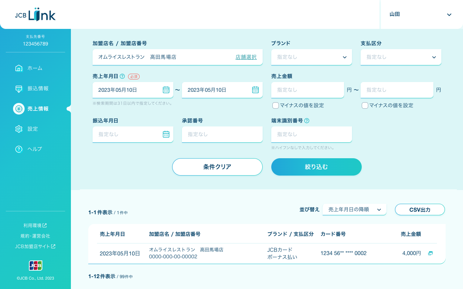Click the JCB Link logo
This screenshot has width=463, height=289.
point(35,14)
